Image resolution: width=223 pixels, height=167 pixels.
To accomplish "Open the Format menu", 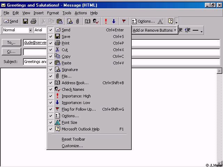I will pos(53,13).
